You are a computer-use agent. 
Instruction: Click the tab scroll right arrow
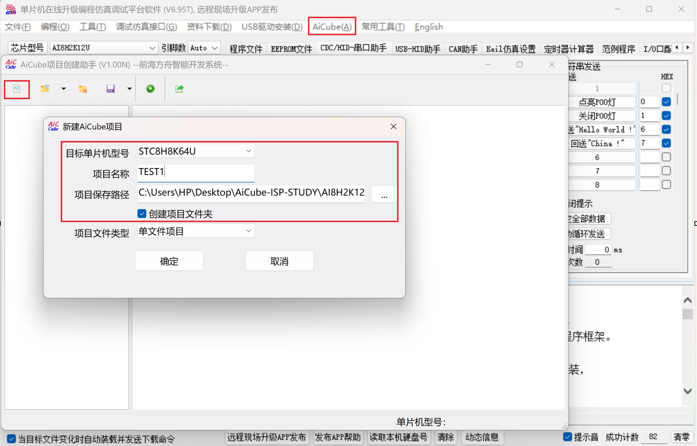tap(688, 48)
